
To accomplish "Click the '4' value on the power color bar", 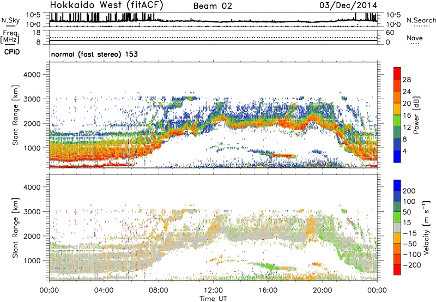I will point(404,151).
